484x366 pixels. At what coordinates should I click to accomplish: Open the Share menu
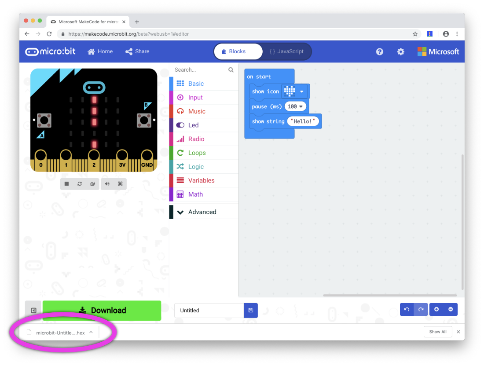[137, 51]
